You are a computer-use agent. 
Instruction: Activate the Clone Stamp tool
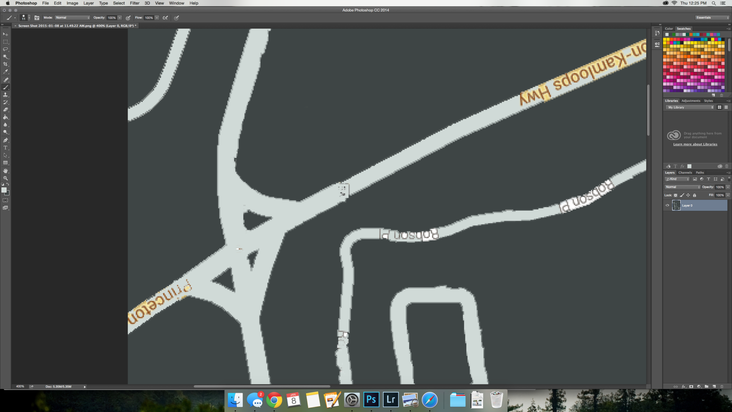pyautogui.click(x=5, y=95)
